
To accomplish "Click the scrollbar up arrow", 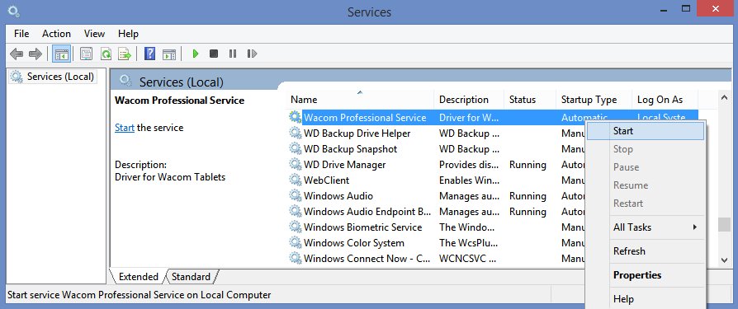I will pyautogui.click(x=724, y=98).
